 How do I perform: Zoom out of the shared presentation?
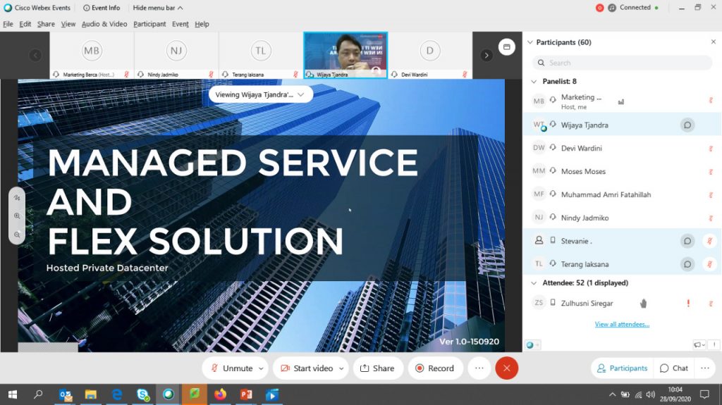click(17, 234)
